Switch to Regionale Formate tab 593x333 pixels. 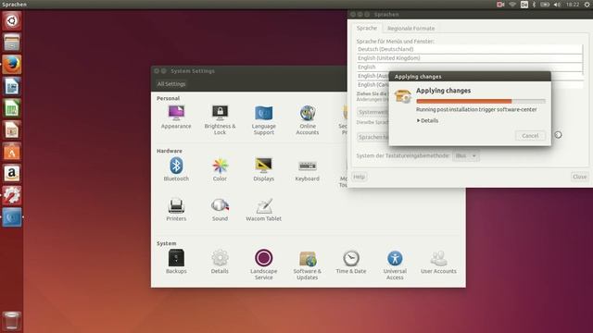[410, 29]
